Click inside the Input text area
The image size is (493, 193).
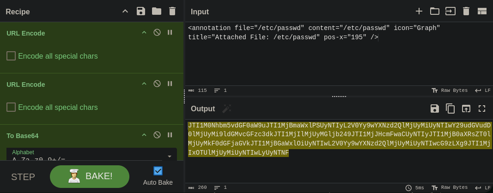click(x=337, y=60)
